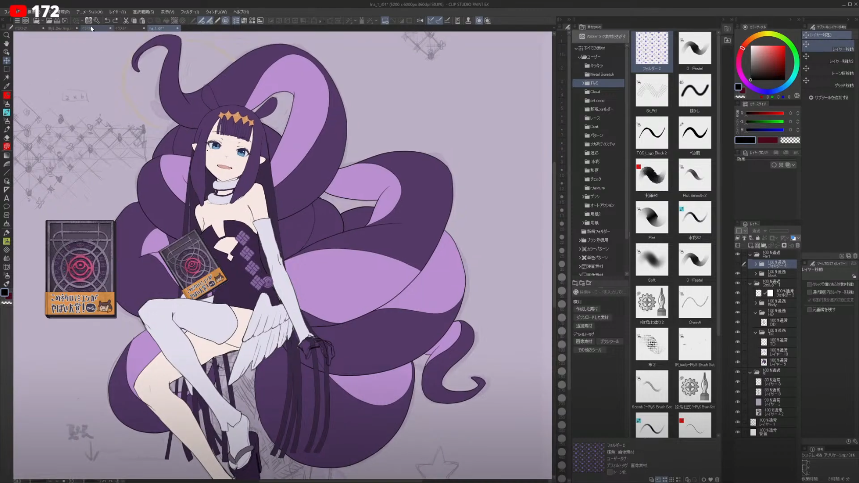Viewport: 859px width, 483px height.
Task: Click the create new raster layer icon
Action: tap(751, 245)
